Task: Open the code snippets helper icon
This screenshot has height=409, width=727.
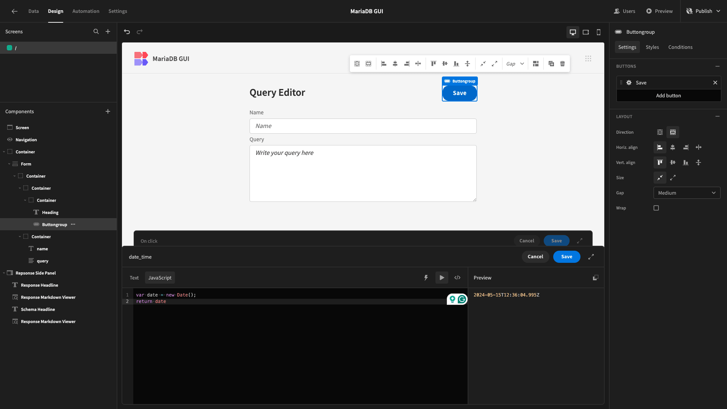Action: tap(457, 278)
